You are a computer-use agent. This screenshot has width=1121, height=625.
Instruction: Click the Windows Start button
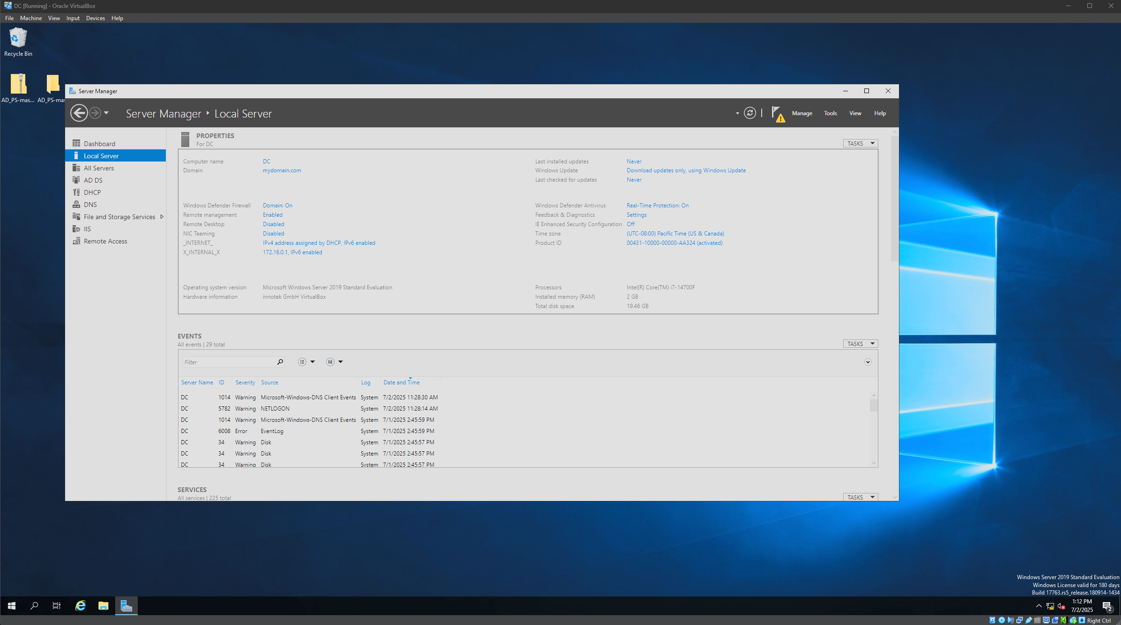click(x=12, y=606)
